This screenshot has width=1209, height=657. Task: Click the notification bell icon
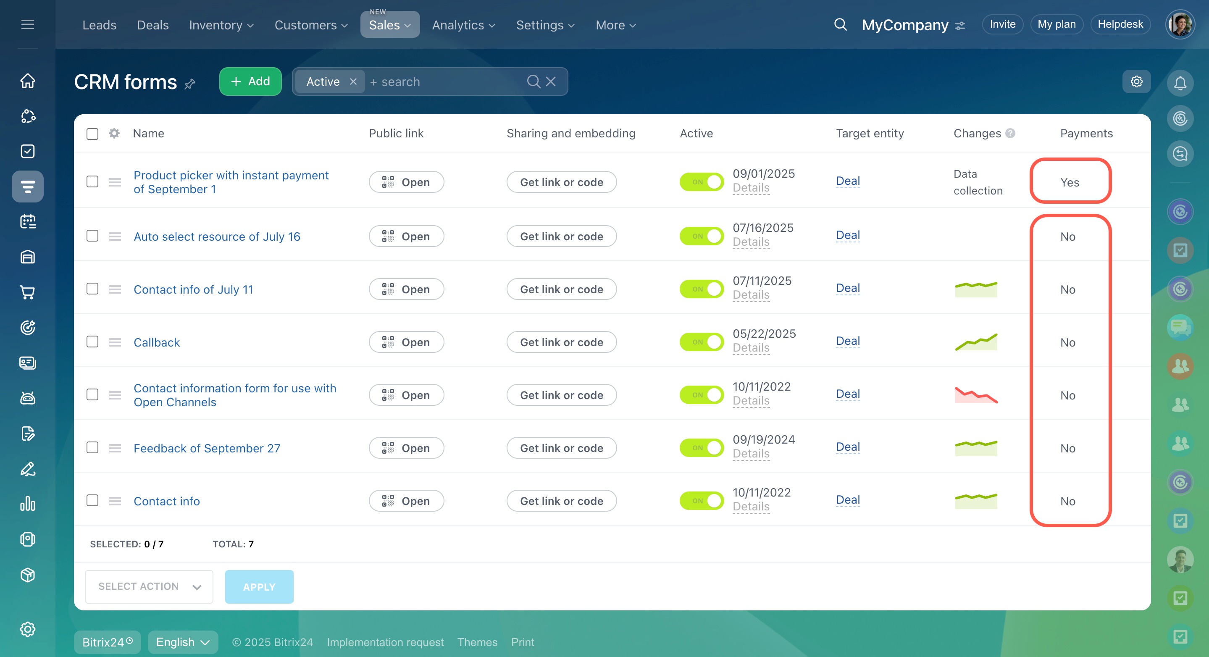pos(1180,83)
